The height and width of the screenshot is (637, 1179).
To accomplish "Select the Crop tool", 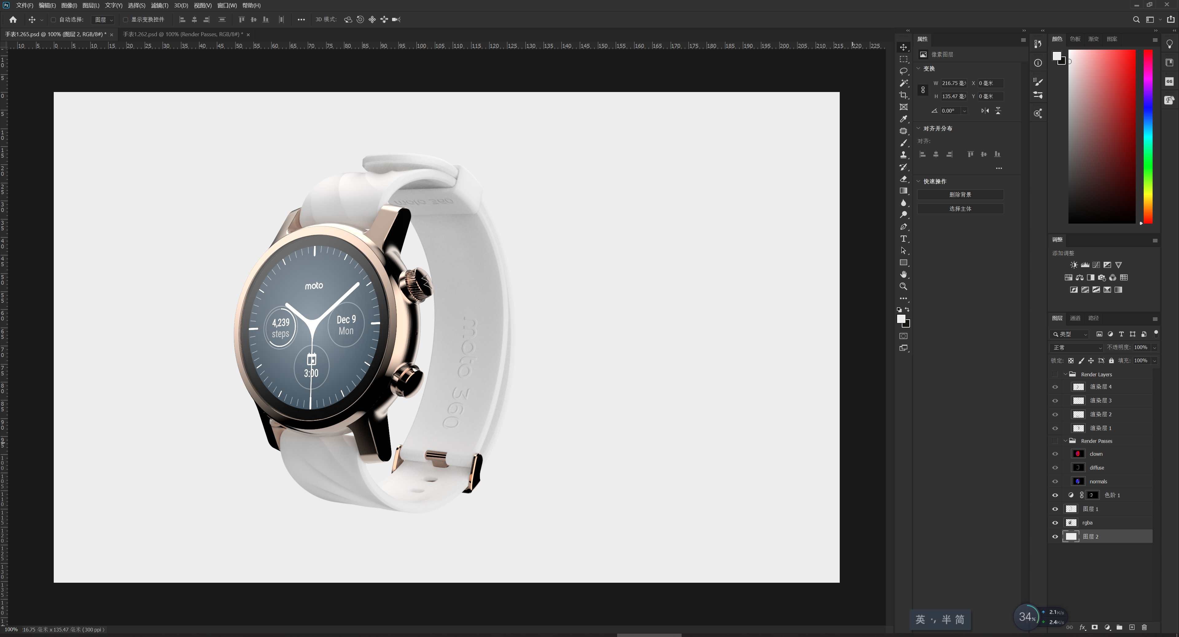I will pos(903,95).
